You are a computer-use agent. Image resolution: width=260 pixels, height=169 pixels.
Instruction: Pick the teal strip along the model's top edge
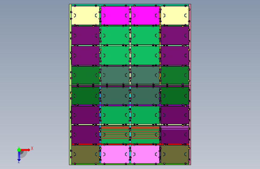click(130, 5)
